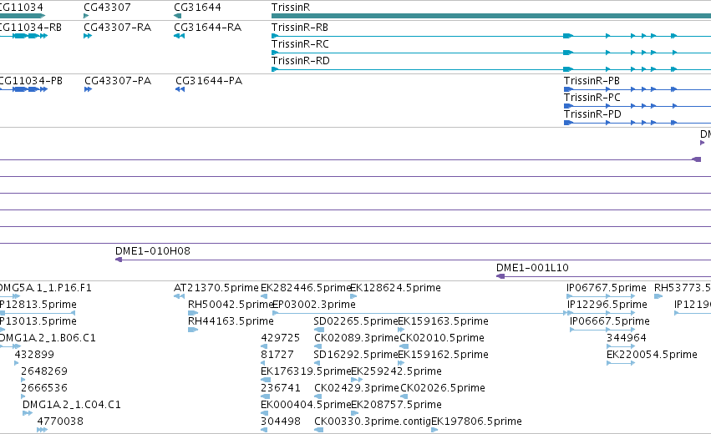The width and height of the screenshot is (711, 434).
Task: Click the TrissinR-PB protein label
Action: point(592,81)
